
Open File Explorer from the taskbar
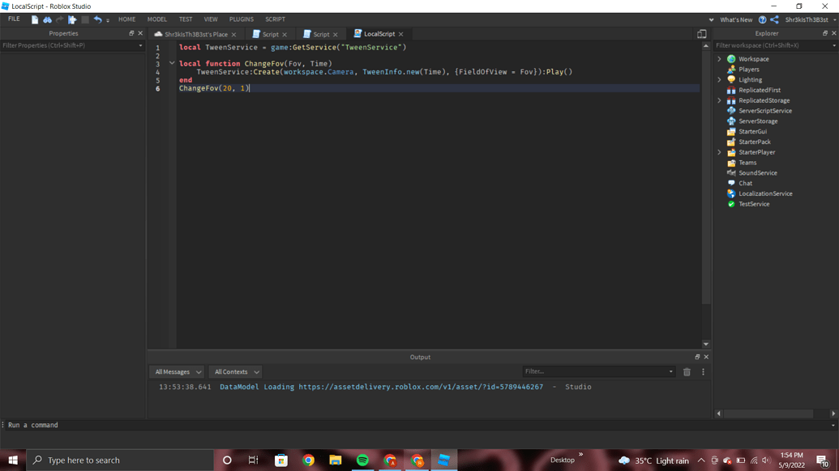coord(336,460)
